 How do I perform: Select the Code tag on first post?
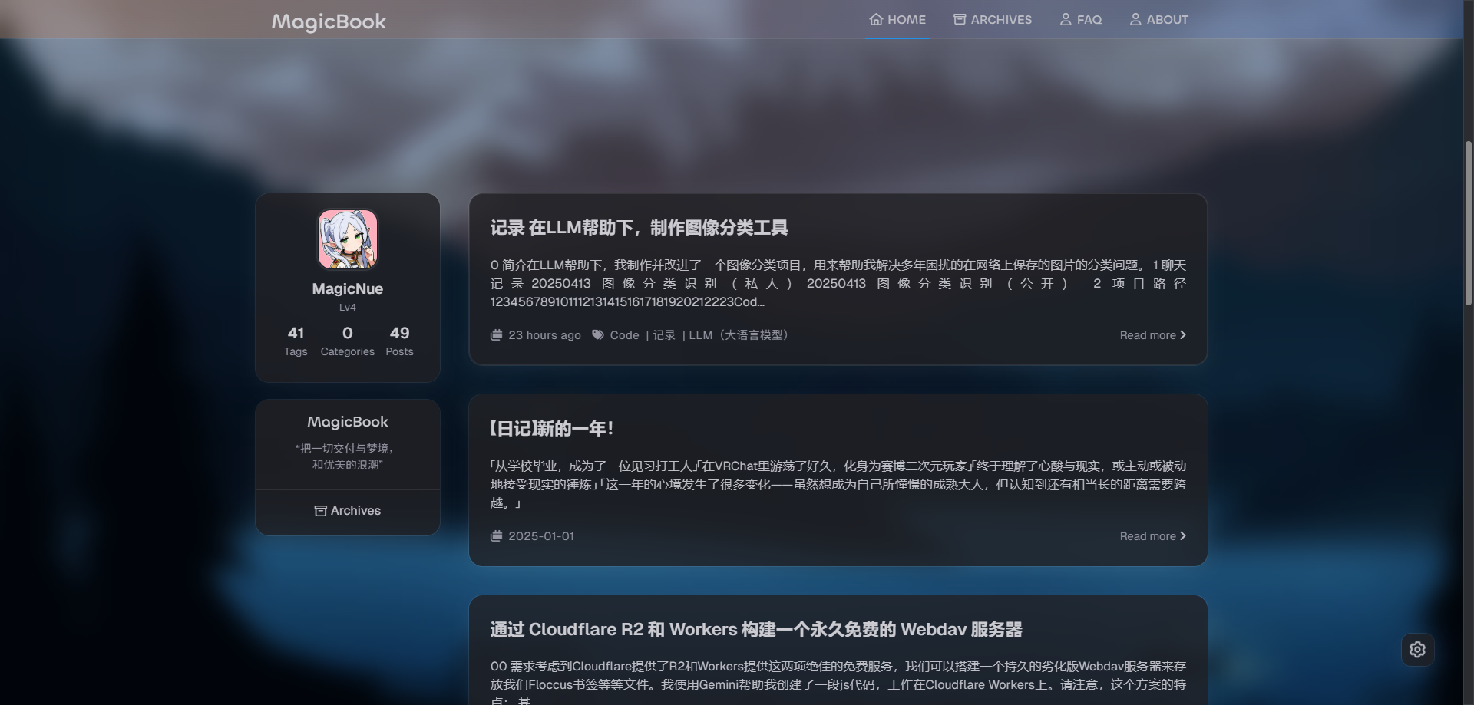(x=624, y=335)
